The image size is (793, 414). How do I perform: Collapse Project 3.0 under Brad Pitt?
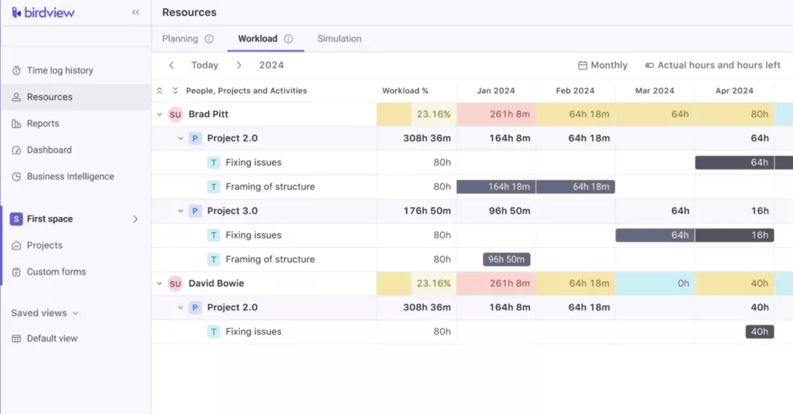click(181, 210)
